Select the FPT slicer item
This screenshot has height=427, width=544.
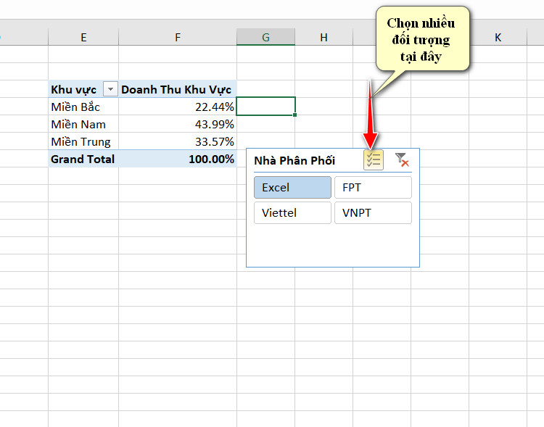coord(373,187)
